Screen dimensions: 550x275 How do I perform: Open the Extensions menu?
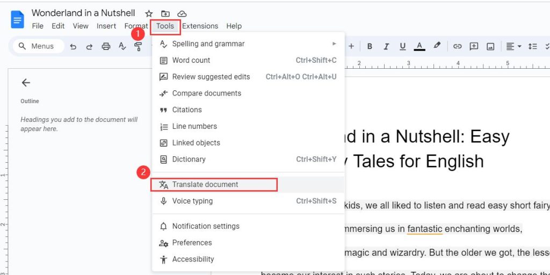click(200, 26)
